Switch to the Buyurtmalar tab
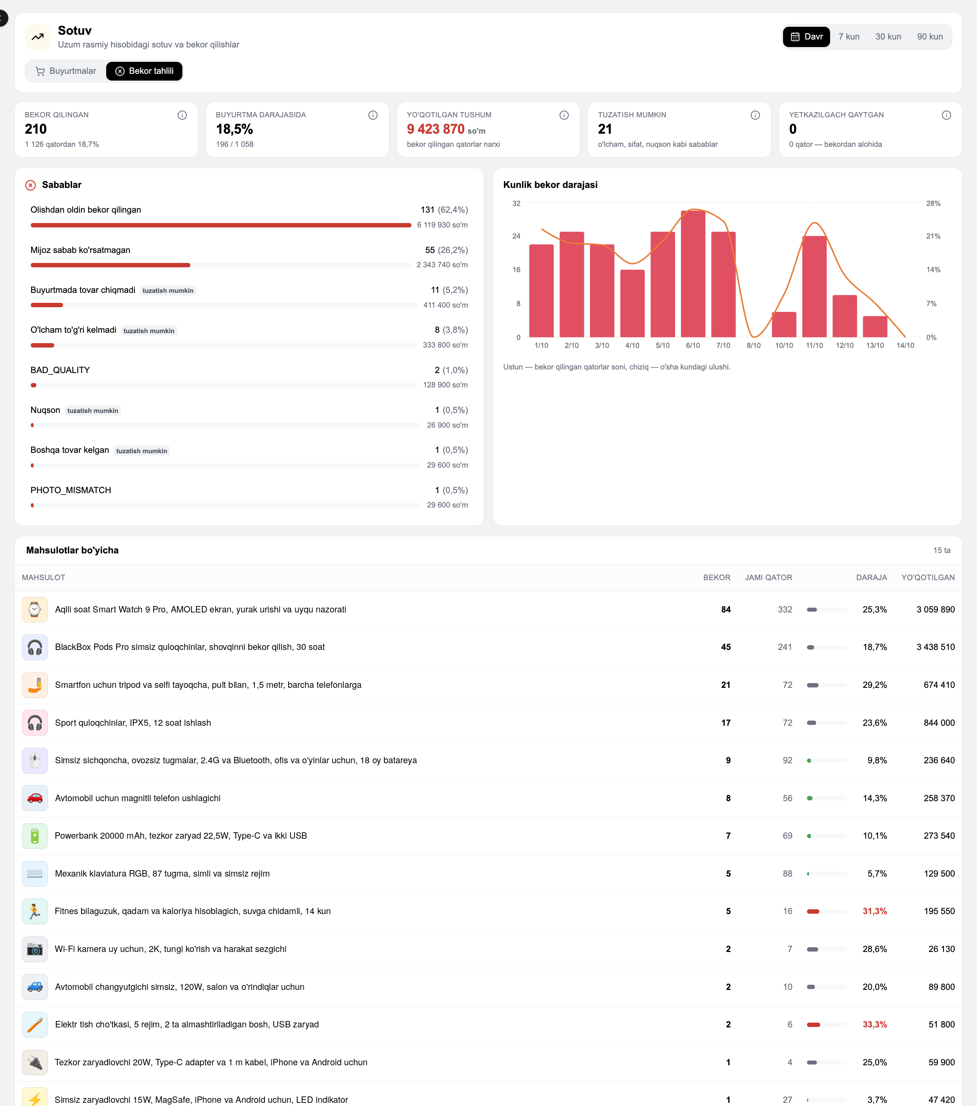Image resolution: width=977 pixels, height=1106 pixels. (65, 71)
